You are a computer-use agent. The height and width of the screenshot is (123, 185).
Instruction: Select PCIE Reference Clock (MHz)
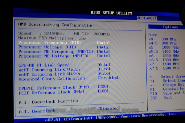[x=51, y=92]
